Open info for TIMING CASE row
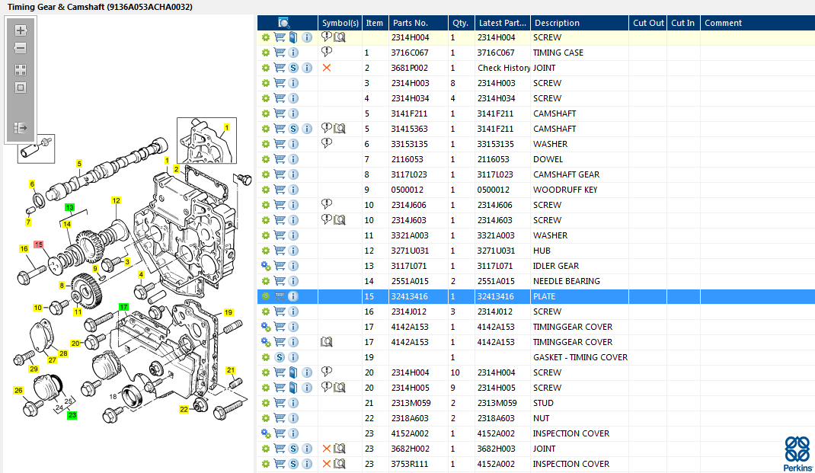The height and width of the screenshot is (473, 815). 293,53
